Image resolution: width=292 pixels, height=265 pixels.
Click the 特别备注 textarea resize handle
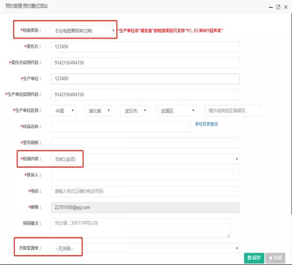click(x=228, y=236)
